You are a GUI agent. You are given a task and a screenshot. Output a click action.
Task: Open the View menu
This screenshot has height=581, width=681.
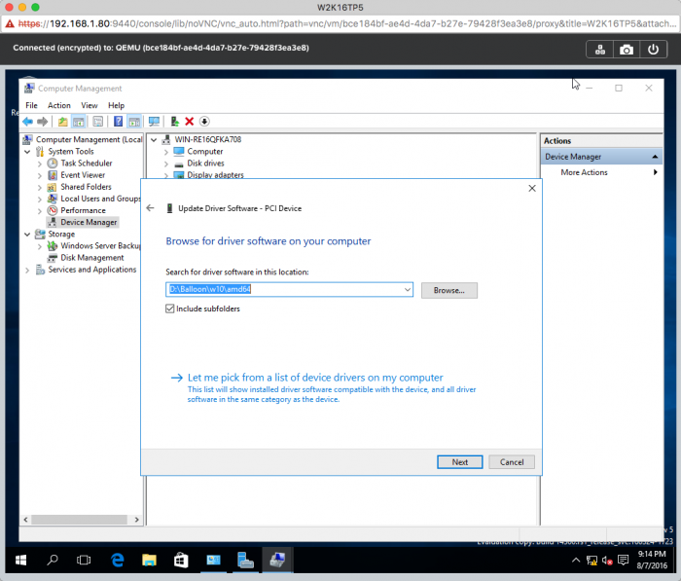[90, 105]
